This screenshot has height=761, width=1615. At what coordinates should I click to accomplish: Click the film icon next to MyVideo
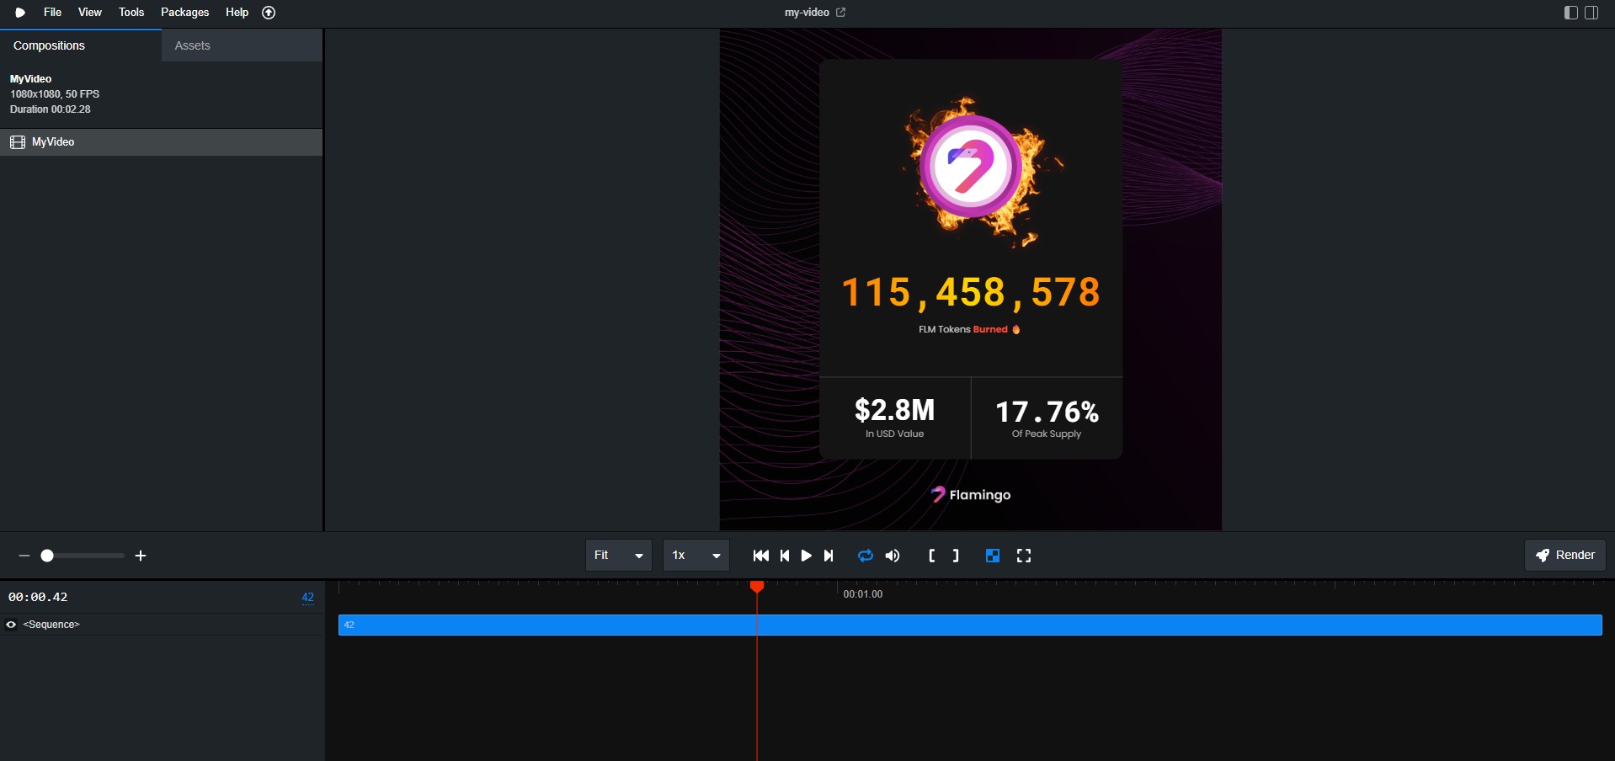[x=18, y=142]
